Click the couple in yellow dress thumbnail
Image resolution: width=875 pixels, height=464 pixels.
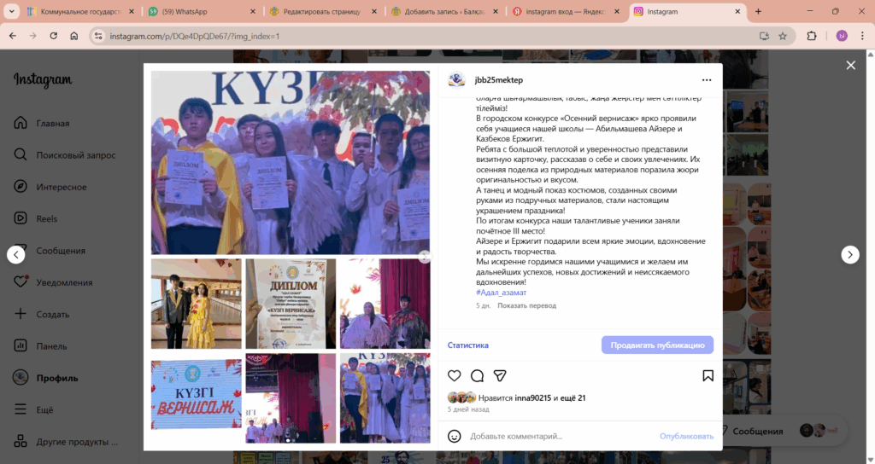(x=197, y=304)
